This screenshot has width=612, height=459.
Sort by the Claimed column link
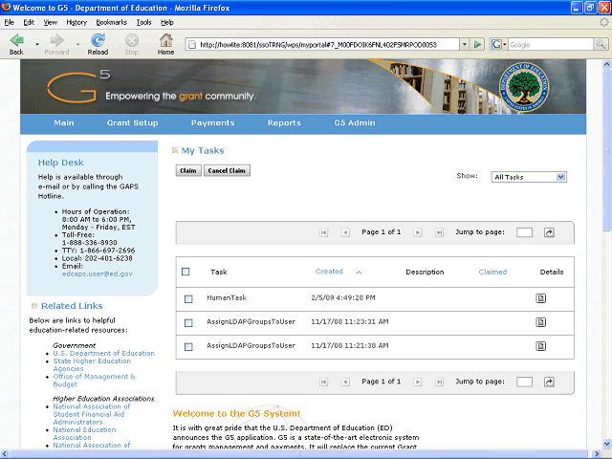492,272
